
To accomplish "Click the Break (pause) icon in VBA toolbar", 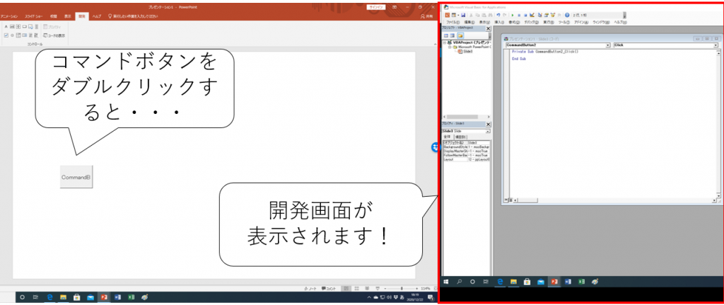I will point(519,16).
